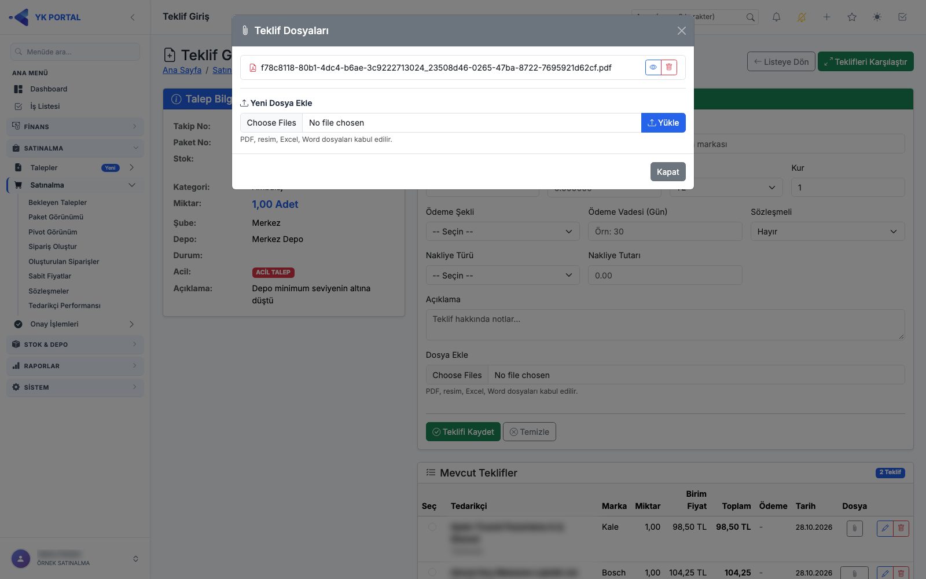Click the checklist icon in top bar
Screen dimensions: 926x579
coord(902,17)
